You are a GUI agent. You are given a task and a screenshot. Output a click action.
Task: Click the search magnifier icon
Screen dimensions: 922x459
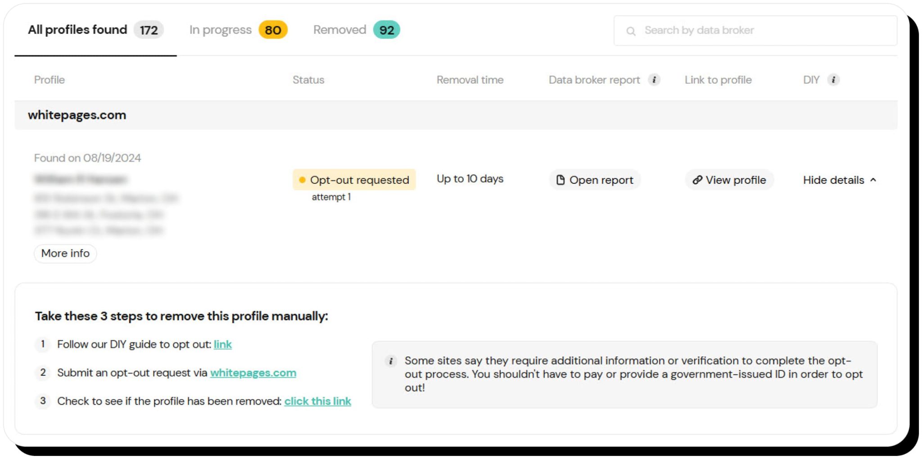[631, 31]
